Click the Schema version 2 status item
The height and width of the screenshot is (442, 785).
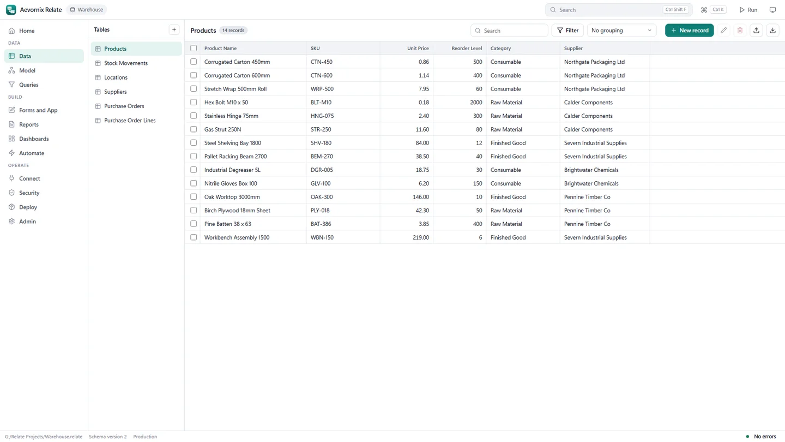(107, 437)
